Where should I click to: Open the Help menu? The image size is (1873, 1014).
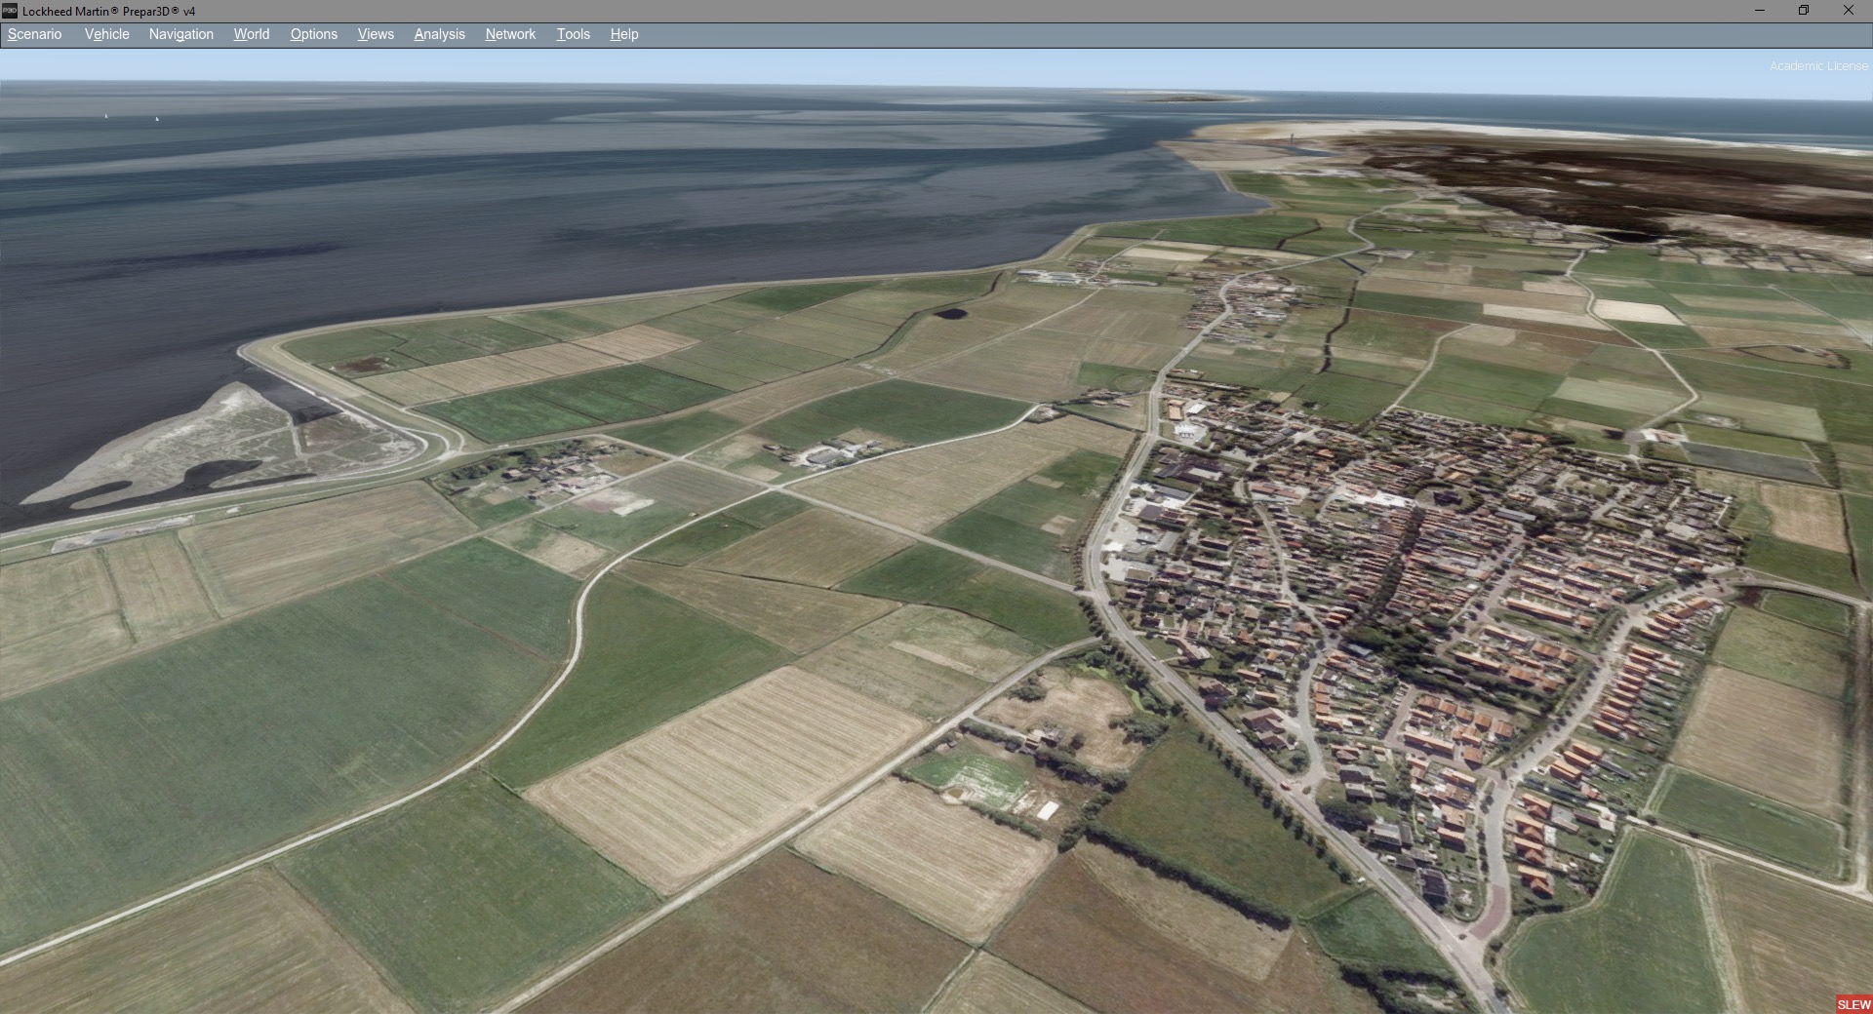[624, 34]
